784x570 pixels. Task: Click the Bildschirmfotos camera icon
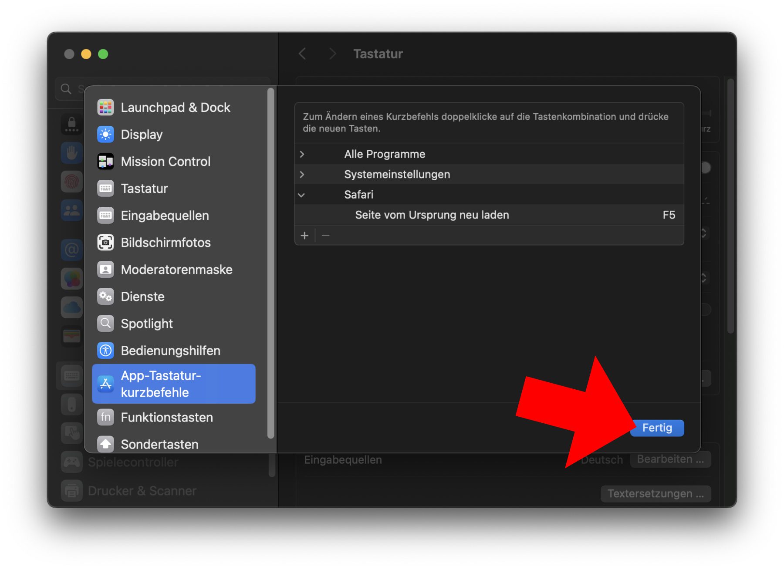105,243
